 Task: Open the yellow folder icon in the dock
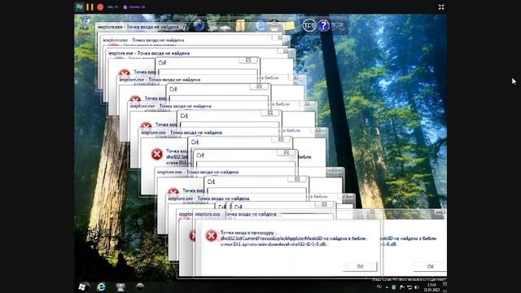tap(241, 25)
